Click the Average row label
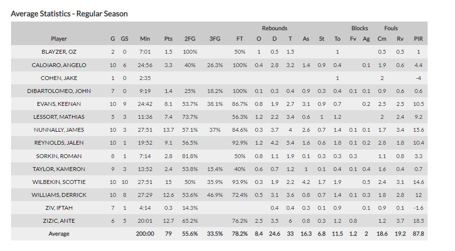 (59, 234)
